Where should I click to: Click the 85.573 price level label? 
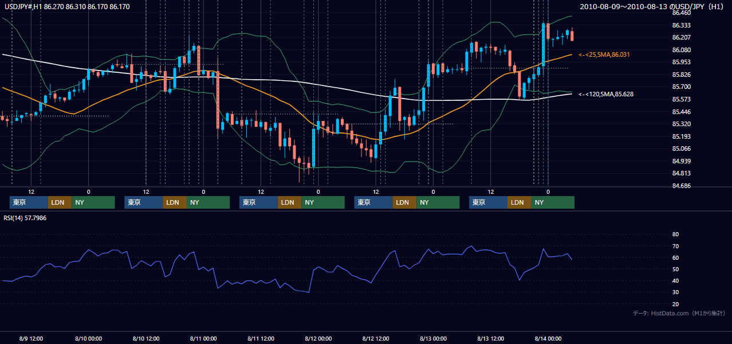tap(681, 99)
